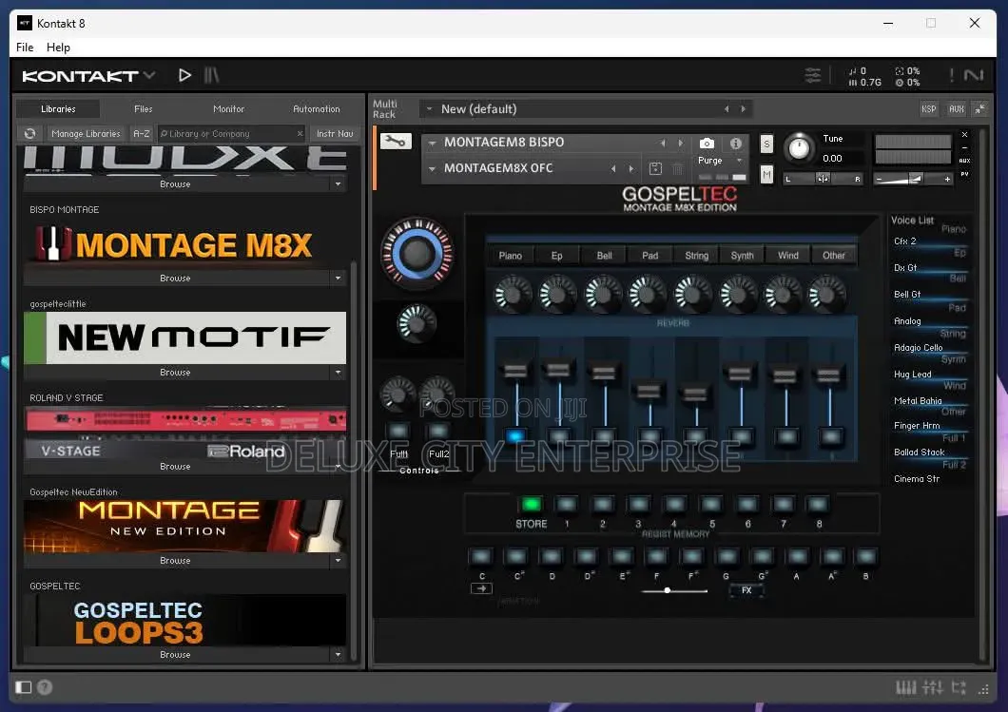
Task: Click the arrow button below C key
Action: 481,588
